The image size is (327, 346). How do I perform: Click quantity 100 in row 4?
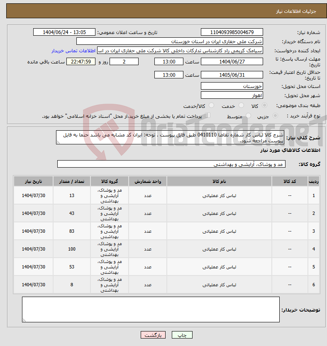pyautogui.click(x=72, y=249)
